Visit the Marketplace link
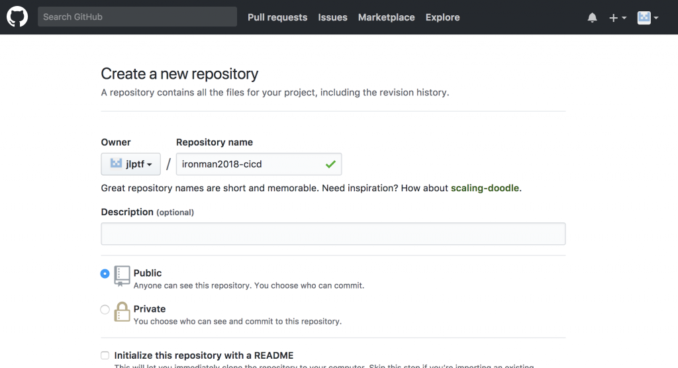The image size is (678, 368). coord(386,17)
